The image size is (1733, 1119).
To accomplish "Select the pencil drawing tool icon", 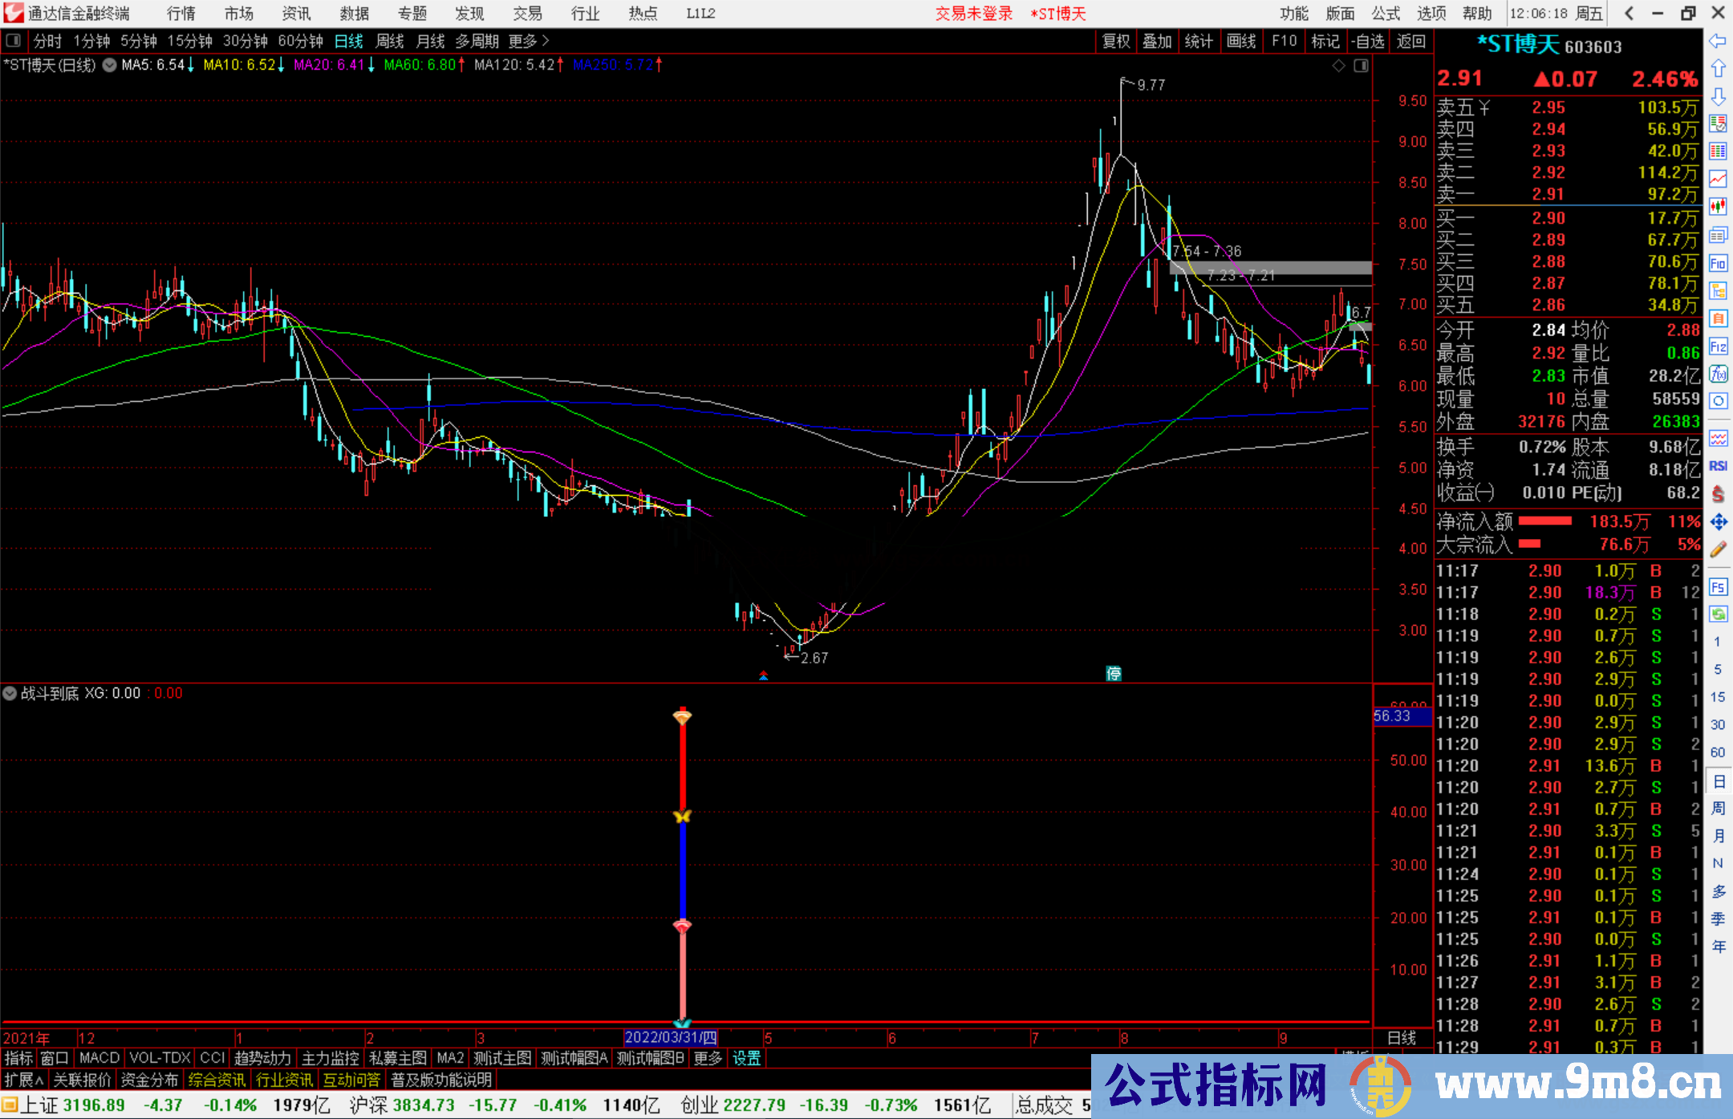I will click(x=1718, y=549).
